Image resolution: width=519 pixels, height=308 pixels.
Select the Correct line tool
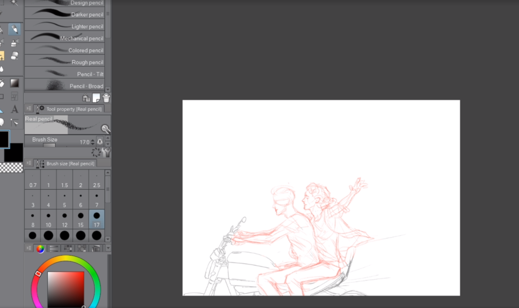coord(14,123)
